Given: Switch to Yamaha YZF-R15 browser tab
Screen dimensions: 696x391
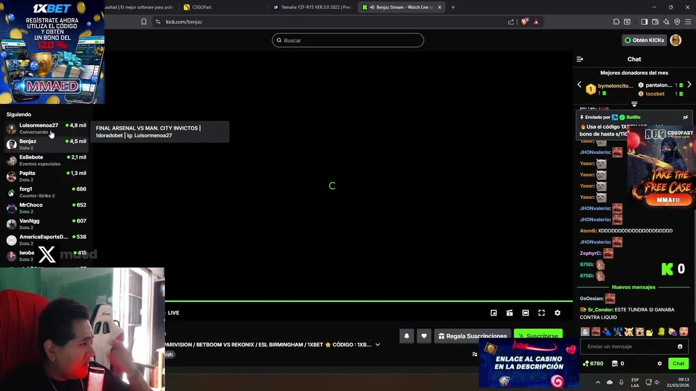Looking at the screenshot, I should coord(313,7).
